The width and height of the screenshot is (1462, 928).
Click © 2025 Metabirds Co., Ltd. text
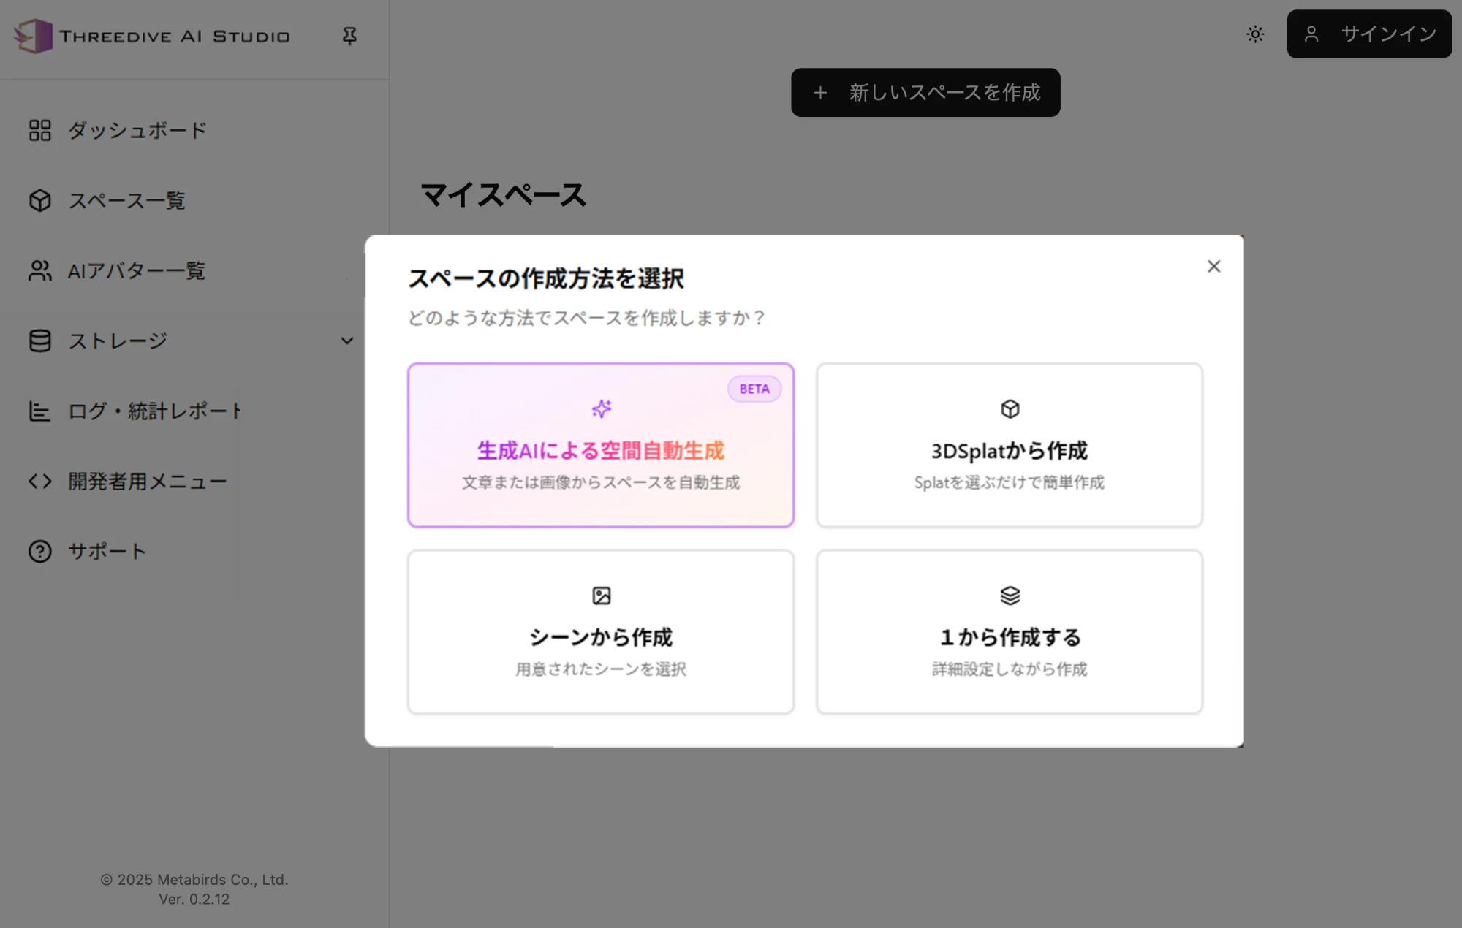click(194, 880)
